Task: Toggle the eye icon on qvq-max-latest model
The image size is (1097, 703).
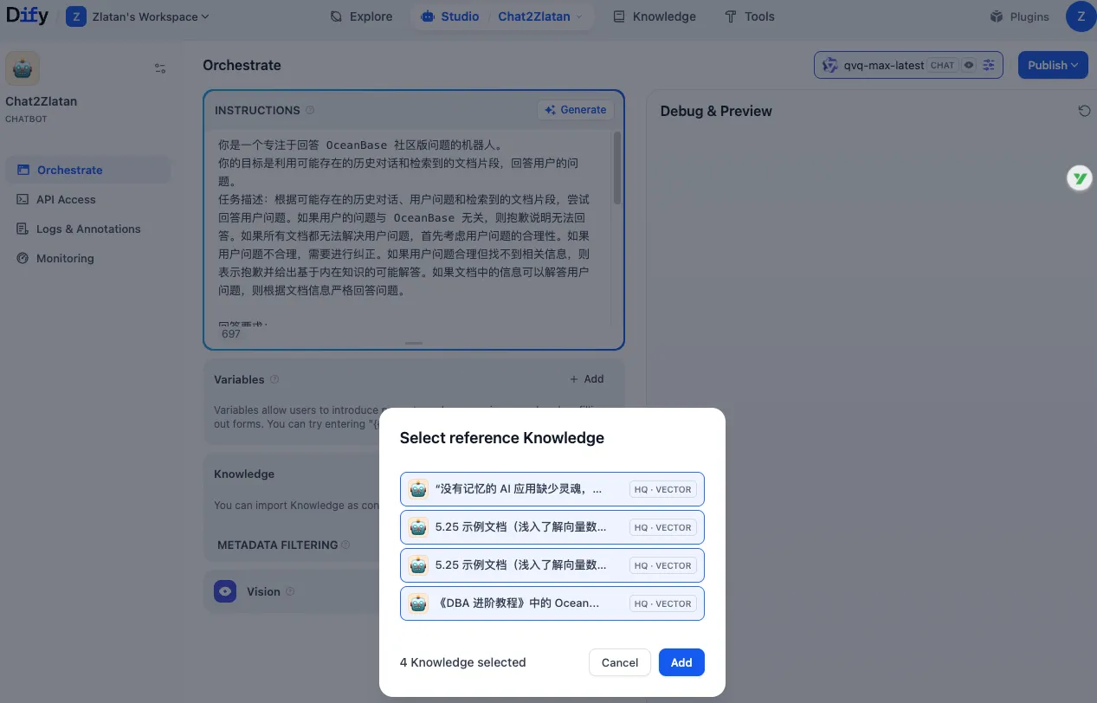Action: coord(969,64)
